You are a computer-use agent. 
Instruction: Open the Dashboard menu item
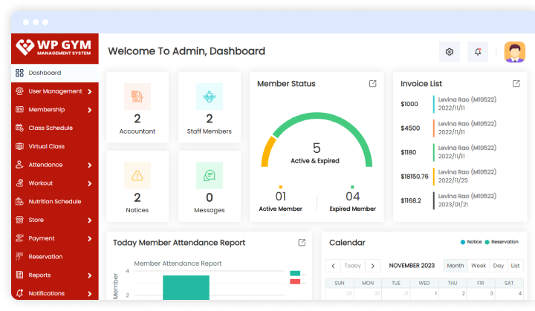(x=54, y=73)
